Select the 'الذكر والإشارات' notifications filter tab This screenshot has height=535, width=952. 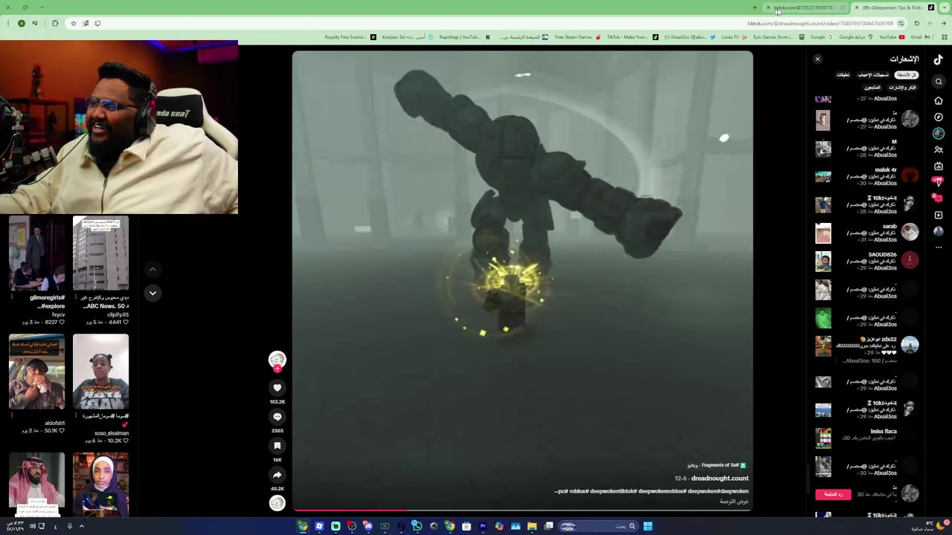902,88
